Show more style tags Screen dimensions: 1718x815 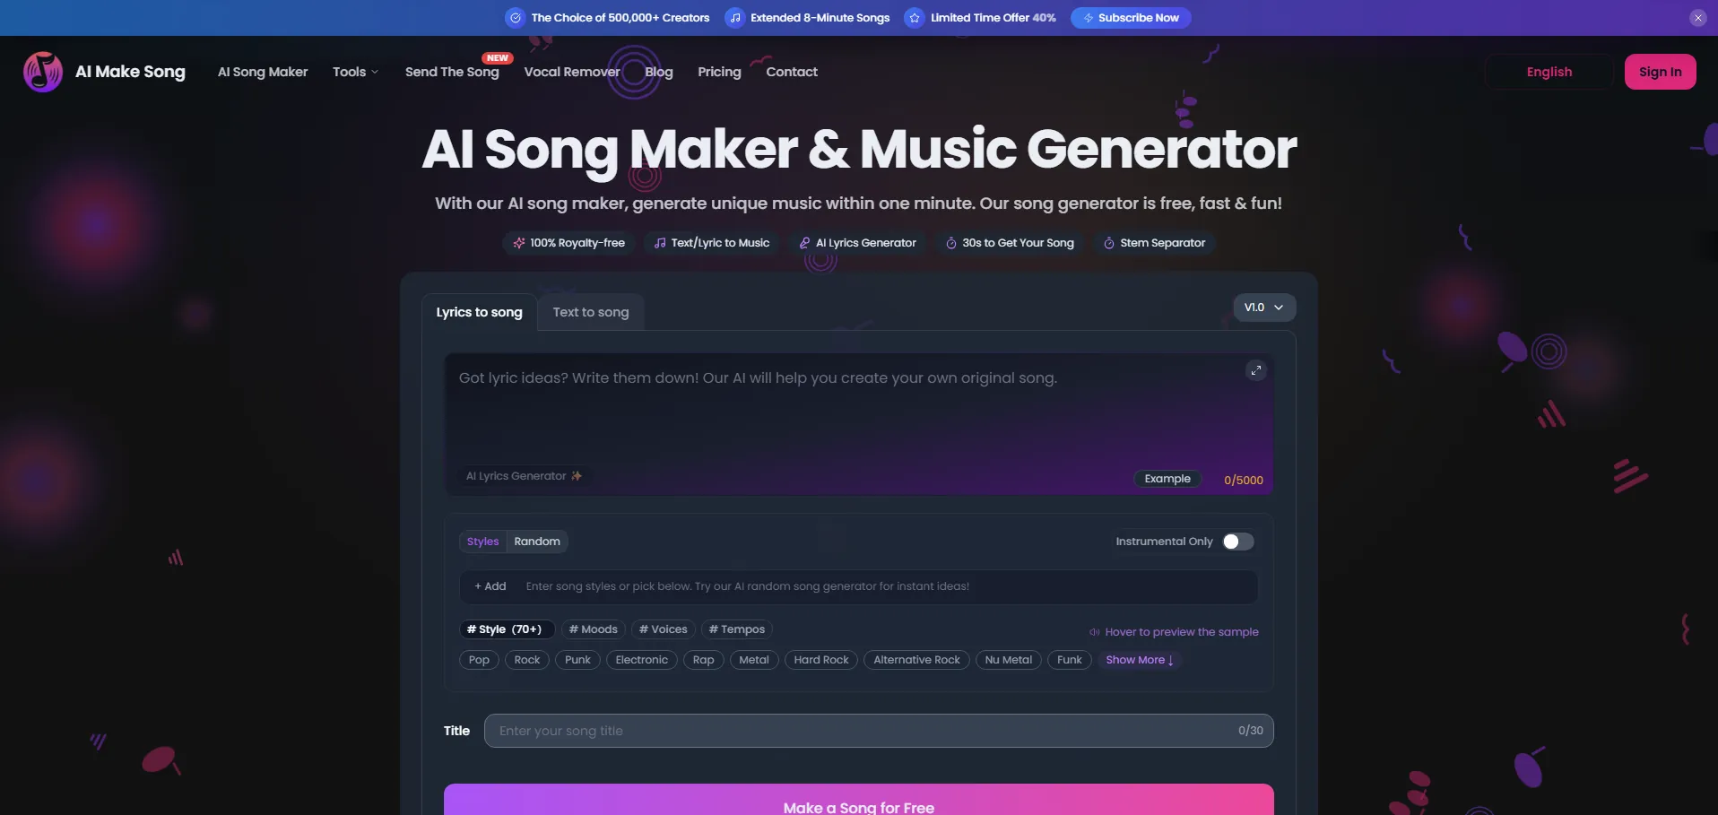coord(1139,660)
